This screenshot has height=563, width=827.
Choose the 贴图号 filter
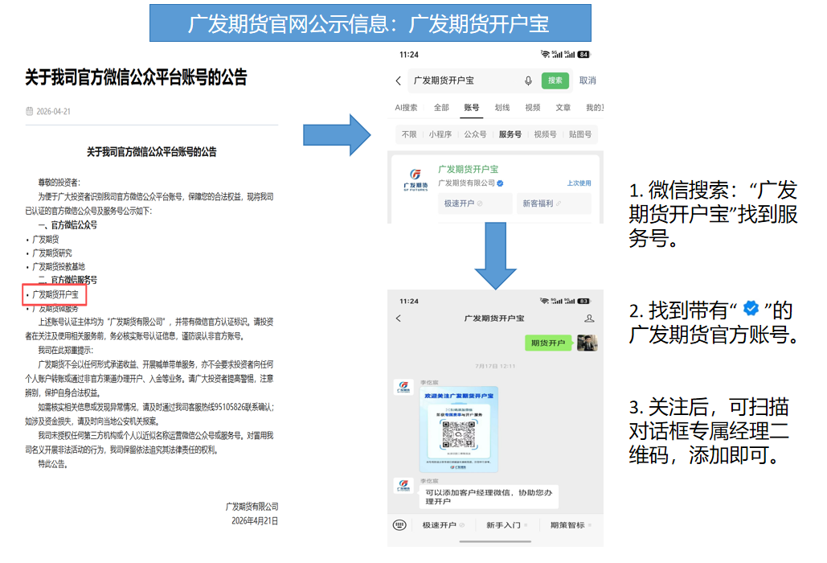(x=580, y=134)
